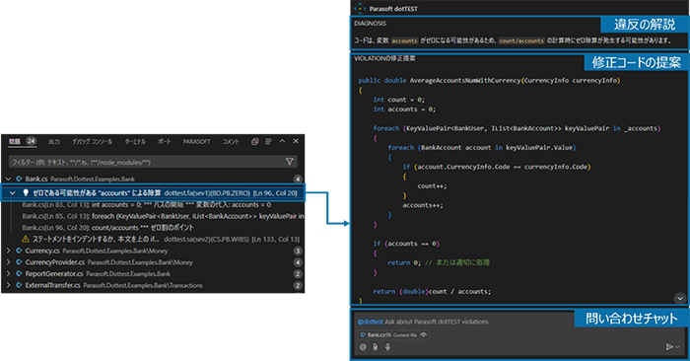Collapse the ゼロである可能性がある accounts violation row

tap(12, 192)
